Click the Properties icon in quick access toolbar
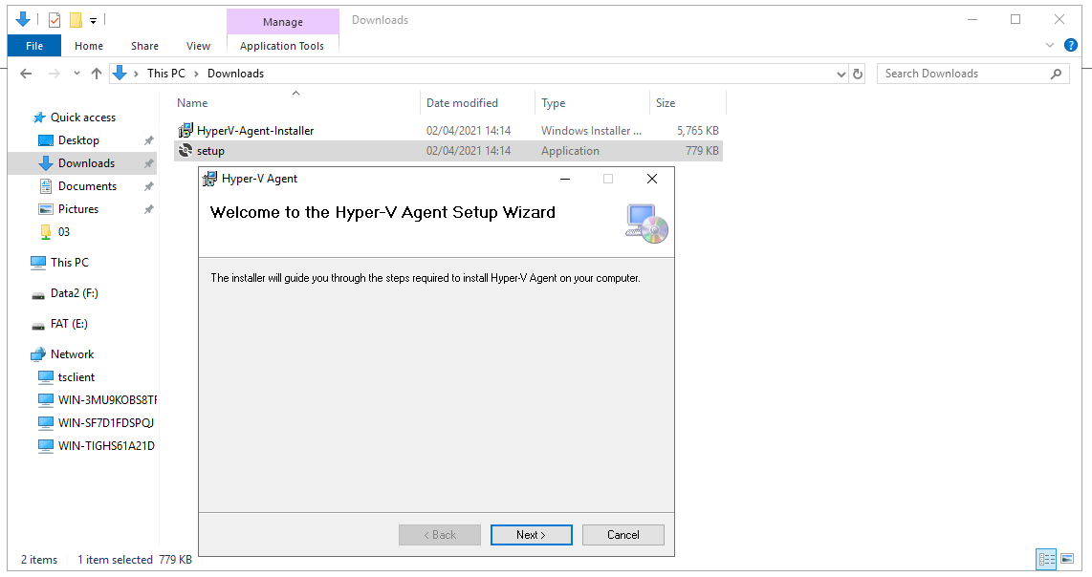Viewport: 1092px width, 577px height. click(x=55, y=20)
